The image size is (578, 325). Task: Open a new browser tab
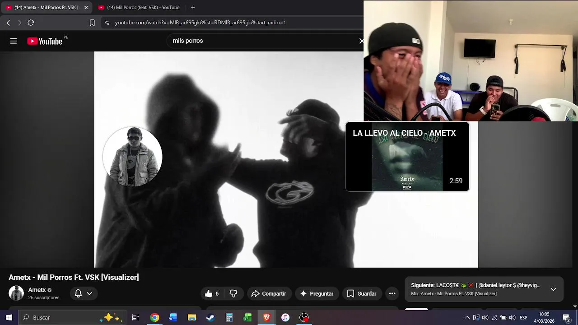[193, 7]
